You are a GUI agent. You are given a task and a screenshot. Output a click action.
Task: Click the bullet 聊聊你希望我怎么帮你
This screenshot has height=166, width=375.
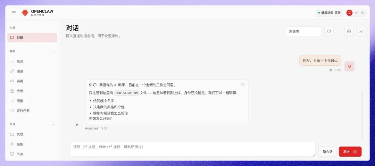(110, 113)
